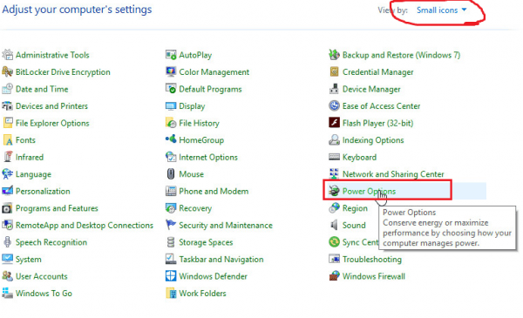The width and height of the screenshot is (523, 318).
Task: Click the User Accounts icon
Action: pos(7,276)
